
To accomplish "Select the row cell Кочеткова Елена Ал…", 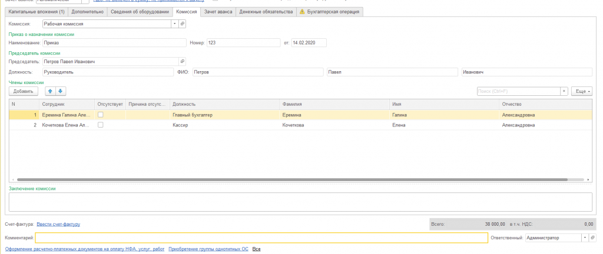I will [67, 125].
